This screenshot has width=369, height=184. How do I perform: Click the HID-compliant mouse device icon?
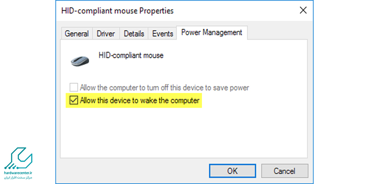point(80,61)
